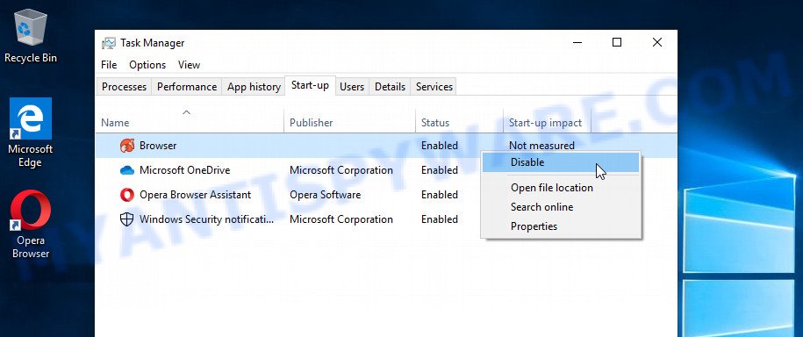Click Enabled status of Windows Security row
803x337 pixels.
tap(440, 219)
